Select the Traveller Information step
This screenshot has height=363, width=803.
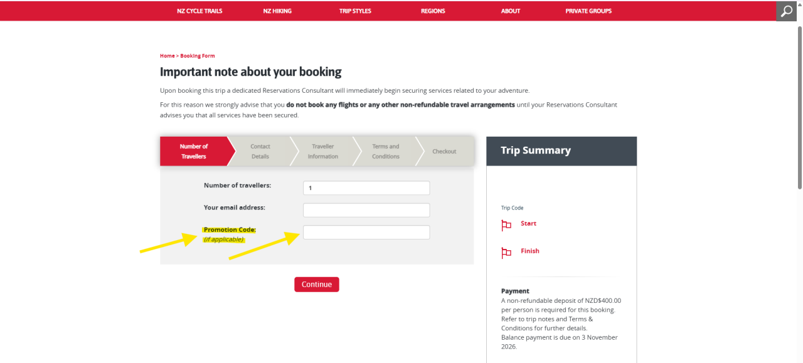coord(323,151)
